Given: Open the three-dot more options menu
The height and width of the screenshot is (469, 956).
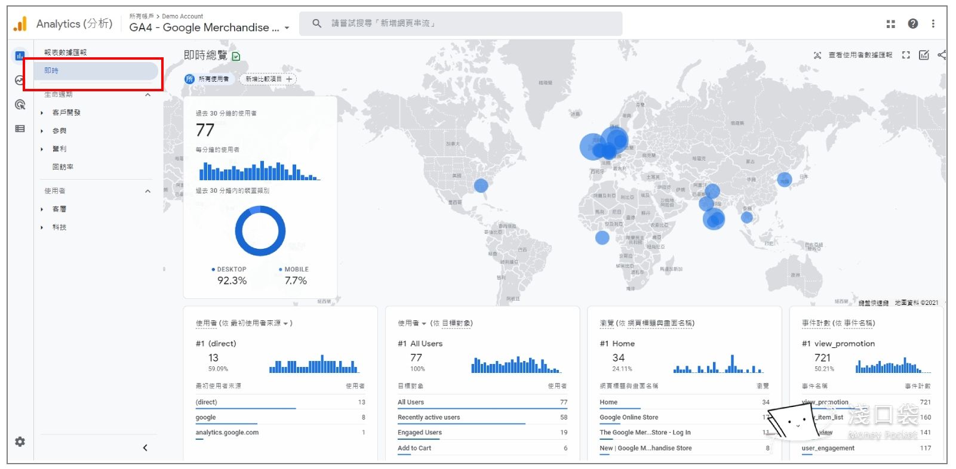Looking at the screenshot, I should 933,24.
